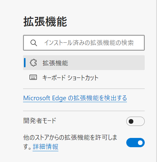Enable the 開発者モード toggle switch

pos(135,121)
